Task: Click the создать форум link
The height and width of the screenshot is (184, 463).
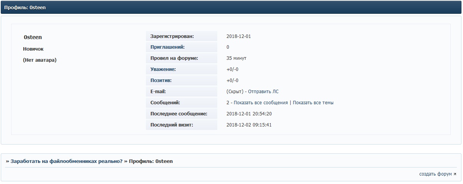Action: pyautogui.click(x=435, y=174)
